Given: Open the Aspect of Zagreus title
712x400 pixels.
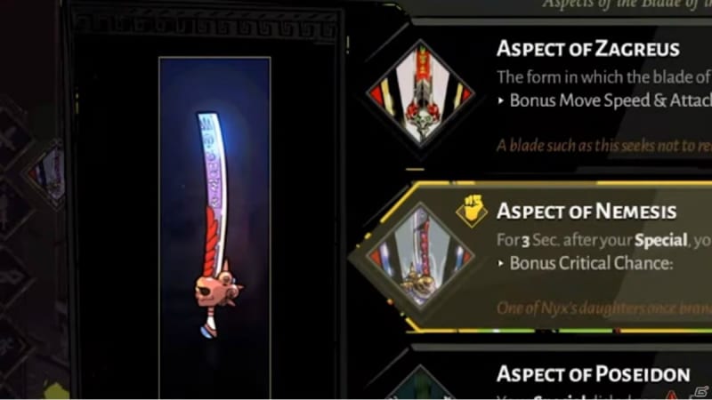Looking at the screenshot, I should pos(588,48).
